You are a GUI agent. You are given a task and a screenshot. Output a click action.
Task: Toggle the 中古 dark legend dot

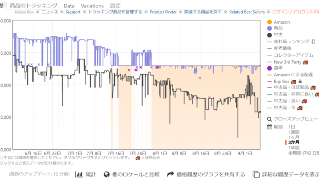tap(269, 35)
